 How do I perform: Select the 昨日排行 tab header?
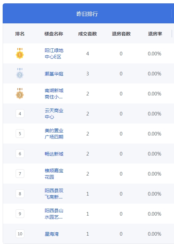pos(87,14)
